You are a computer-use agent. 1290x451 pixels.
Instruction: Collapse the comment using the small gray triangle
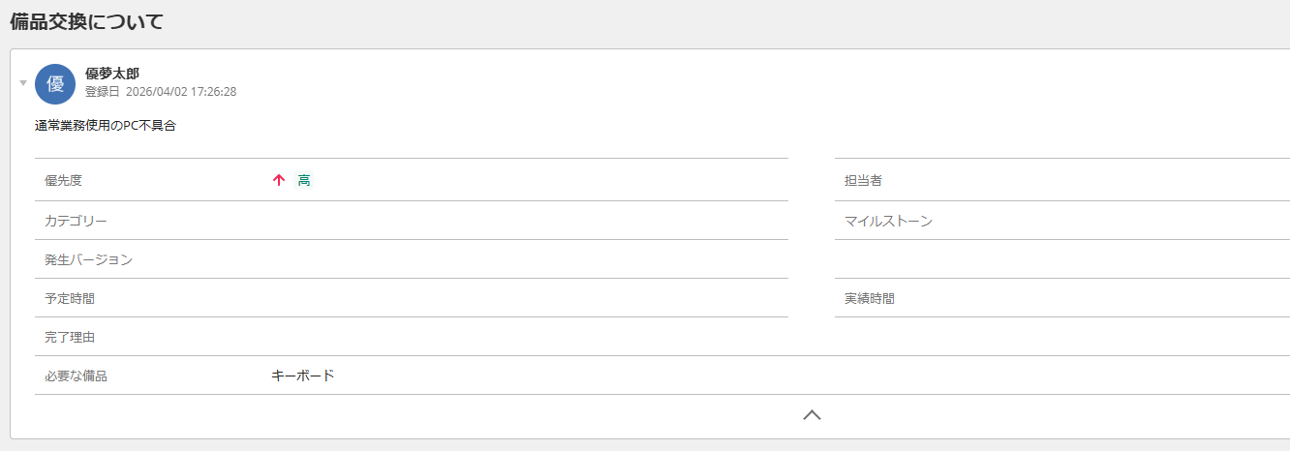(23, 83)
